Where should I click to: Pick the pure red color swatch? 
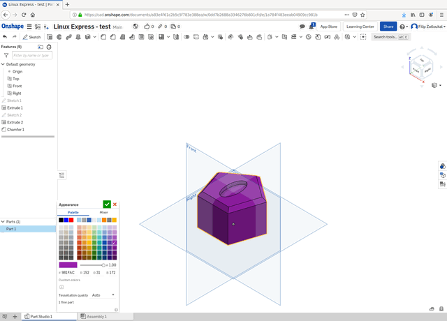(x=71, y=220)
